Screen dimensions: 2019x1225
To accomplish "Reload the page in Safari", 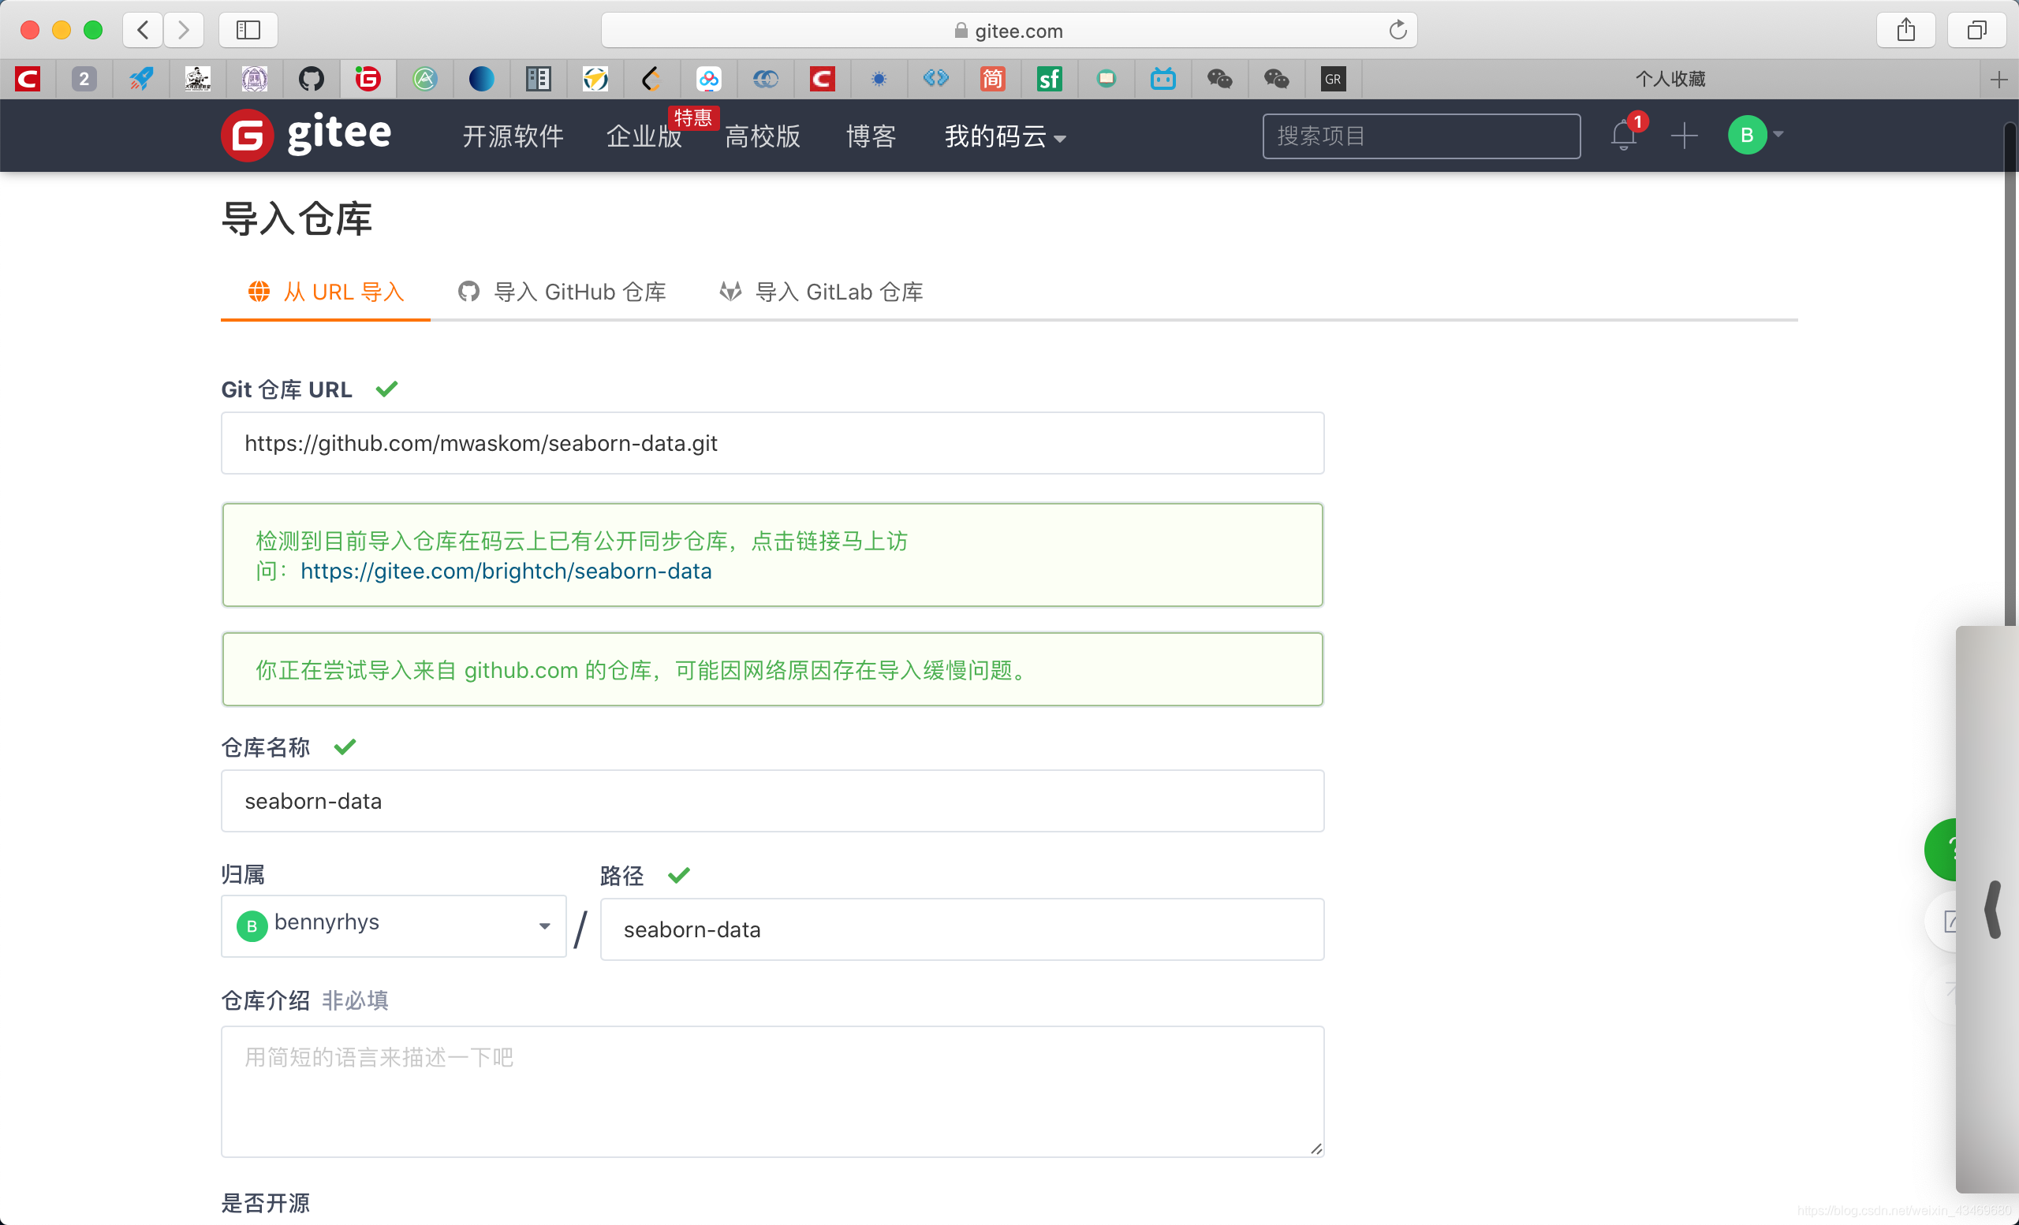I will coord(1398,30).
